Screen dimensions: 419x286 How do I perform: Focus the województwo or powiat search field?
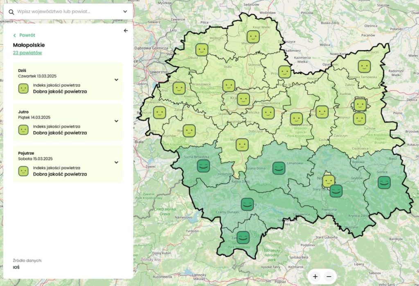click(68, 12)
